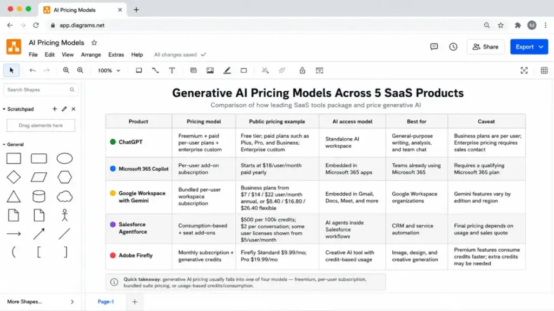Image resolution: width=554 pixels, height=311 pixels.
Task: Select the 'Pricing model' header cell
Action: pos(204,121)
